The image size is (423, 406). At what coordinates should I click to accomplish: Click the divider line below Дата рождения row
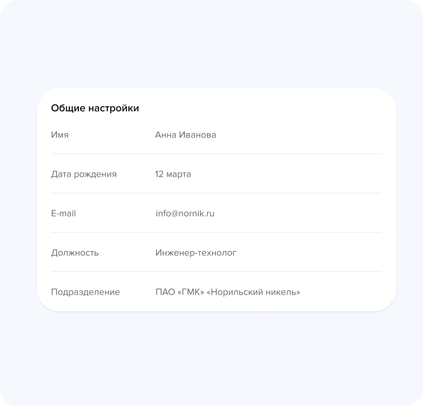coord(216,193)
